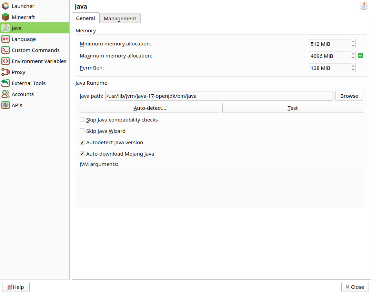Increase PermGen using the up stepper
Viewport: 371px width, 294px height.
(x=353, y=66)
